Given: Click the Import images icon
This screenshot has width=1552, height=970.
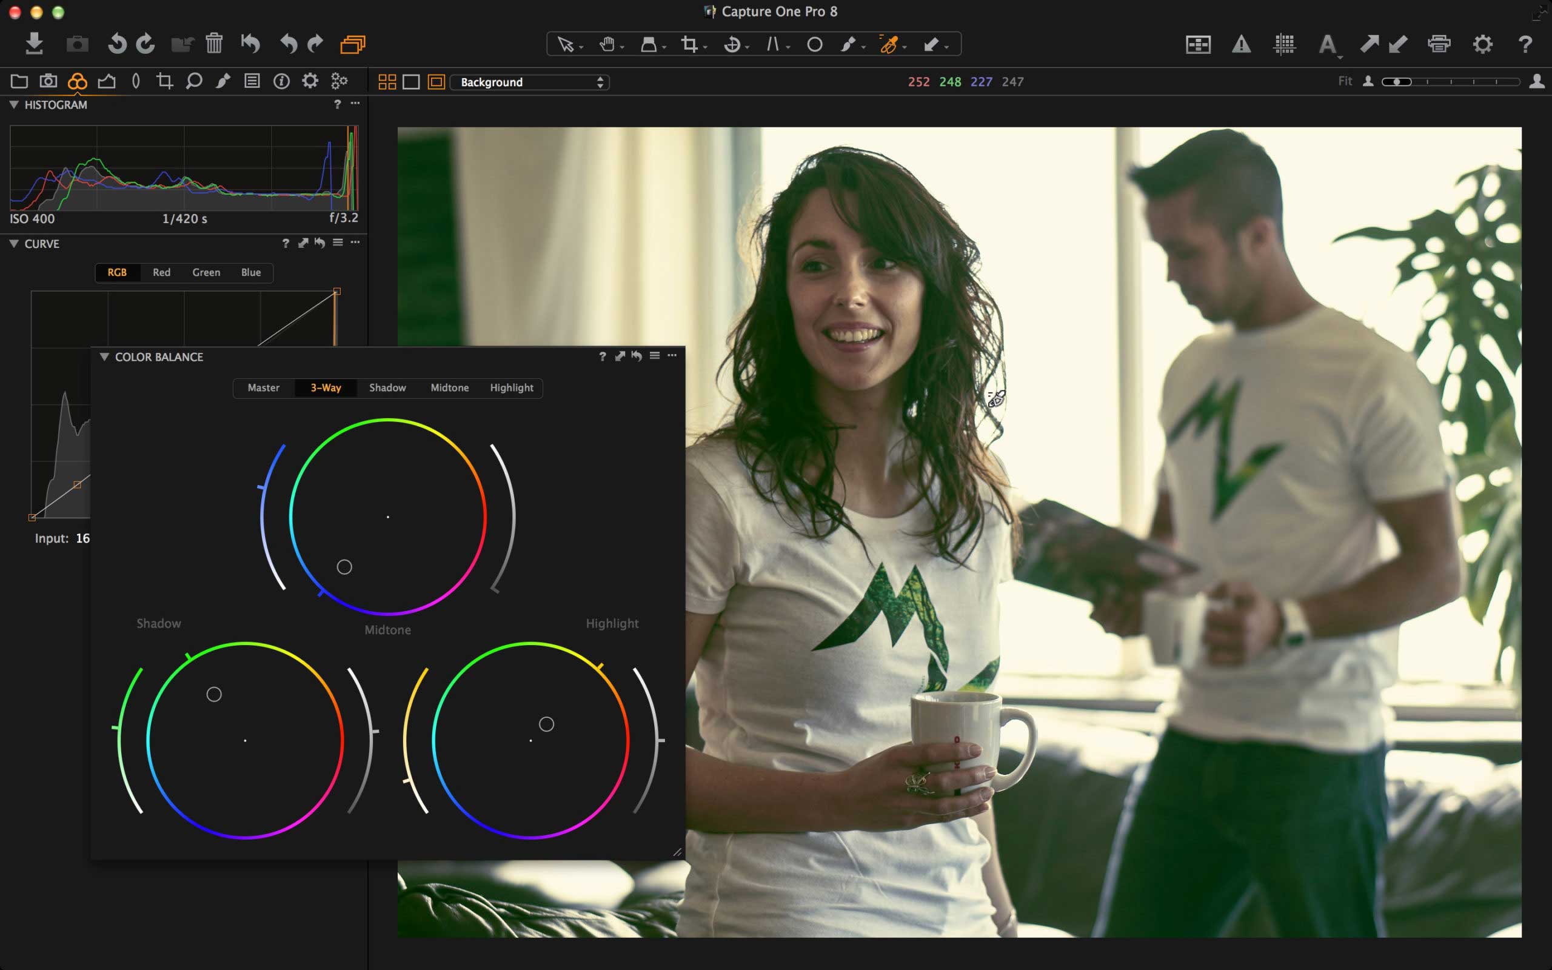Looking at the screenshot, I should click(x=34, y=44).
